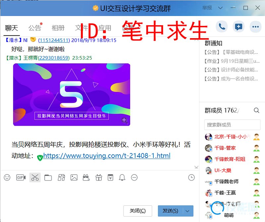
Task: Open the emoji smiley picker
Action: coord(7,178)
